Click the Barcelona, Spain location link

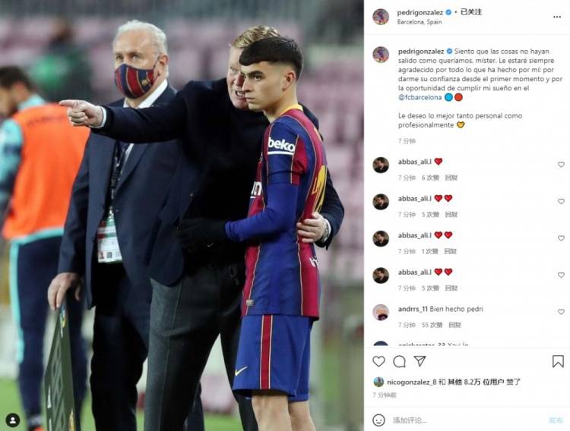coord(419,22)
